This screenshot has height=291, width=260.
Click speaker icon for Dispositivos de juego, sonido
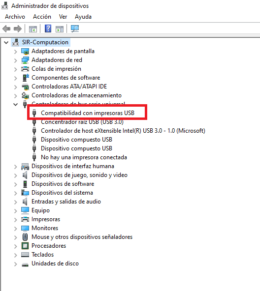[25, 175]
